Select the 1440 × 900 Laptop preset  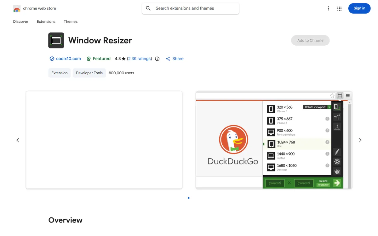[297, 155]
